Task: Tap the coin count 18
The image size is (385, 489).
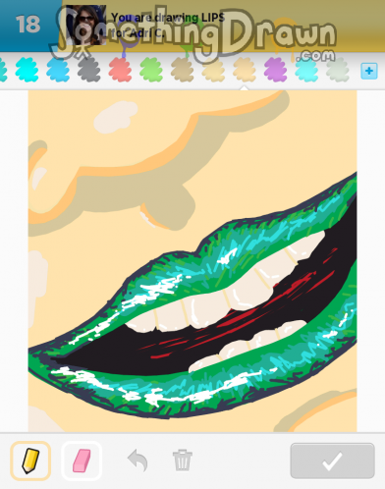Action: point(28,25)
